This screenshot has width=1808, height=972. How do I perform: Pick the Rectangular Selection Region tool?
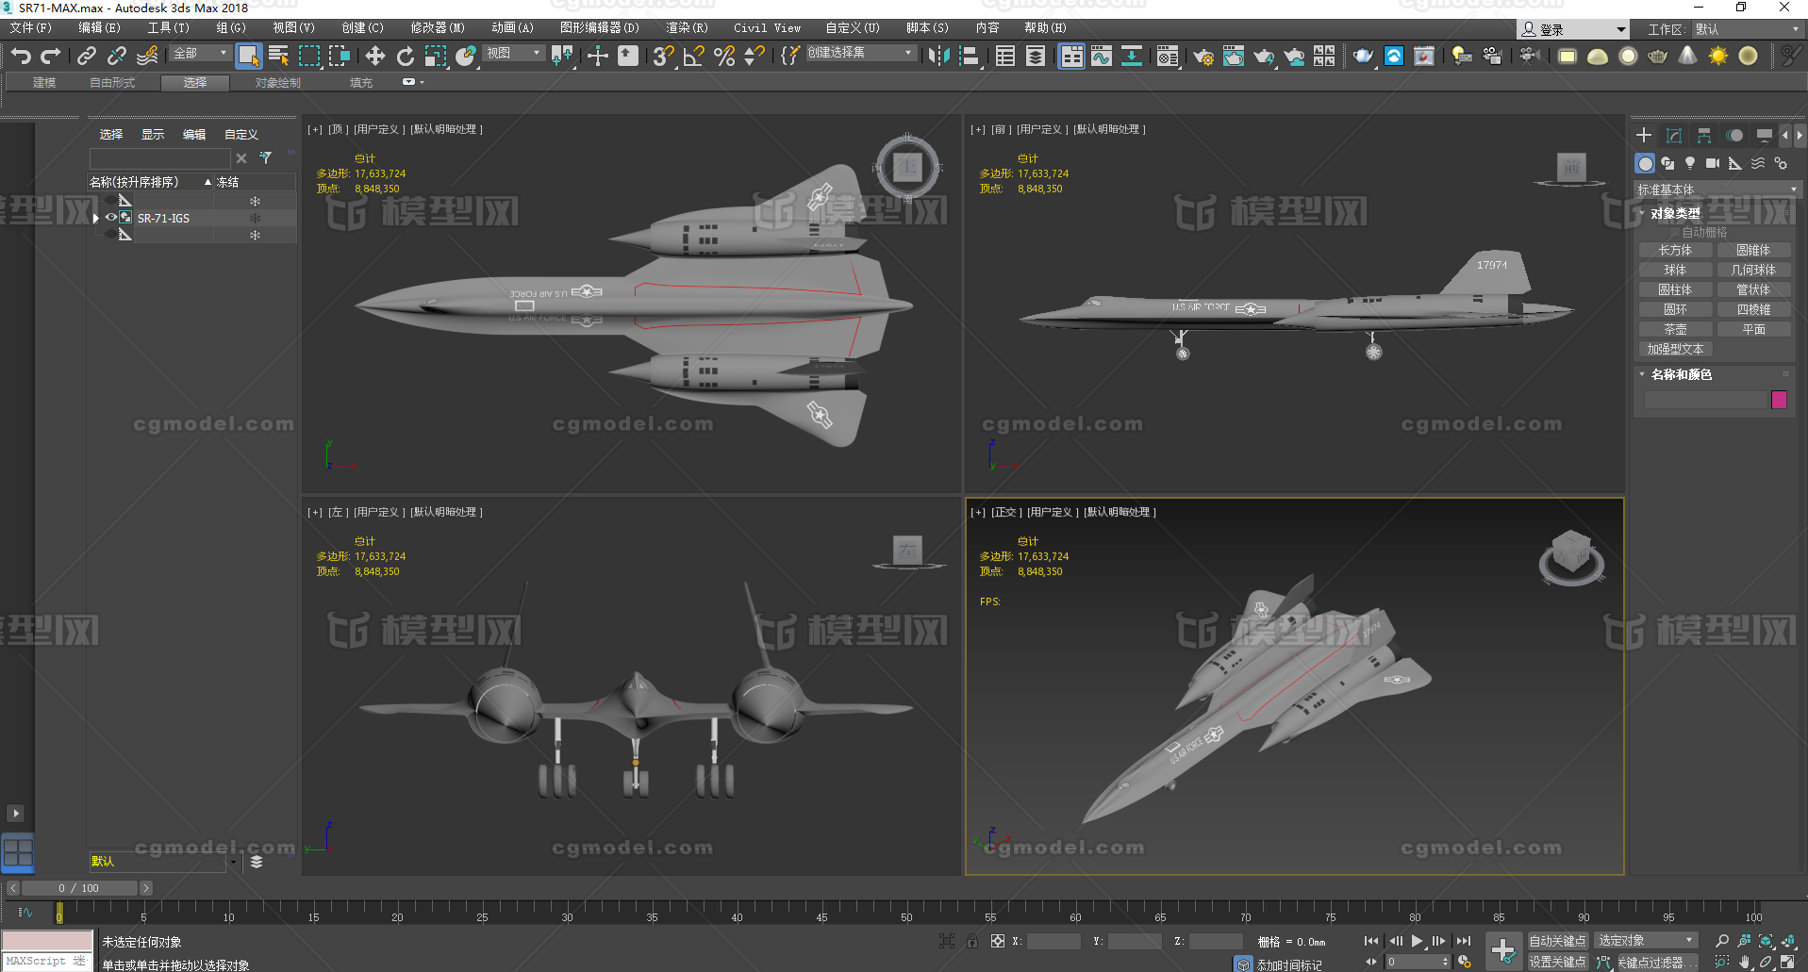click(x=309, y=56)
